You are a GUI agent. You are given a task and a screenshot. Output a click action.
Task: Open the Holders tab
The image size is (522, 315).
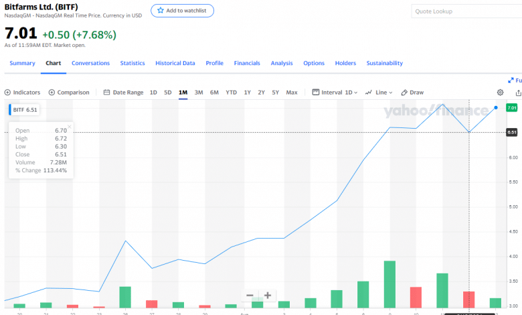(345, 63)
